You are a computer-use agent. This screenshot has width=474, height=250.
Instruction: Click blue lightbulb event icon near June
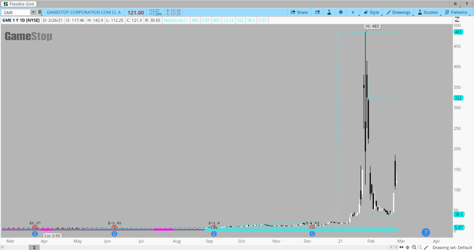tap(114, 234)
